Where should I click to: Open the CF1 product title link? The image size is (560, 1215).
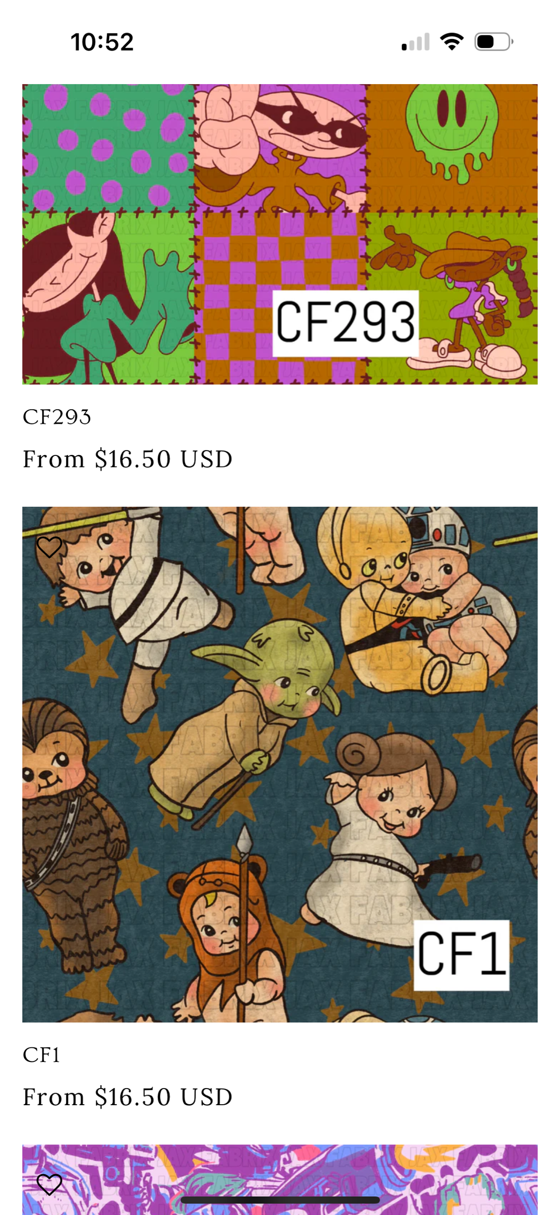coord(41,1055)
